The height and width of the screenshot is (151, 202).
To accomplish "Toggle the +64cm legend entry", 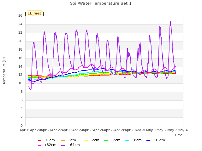I will [70, 145].
